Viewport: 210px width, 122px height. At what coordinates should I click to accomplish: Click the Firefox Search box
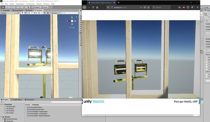pos(161,7)
